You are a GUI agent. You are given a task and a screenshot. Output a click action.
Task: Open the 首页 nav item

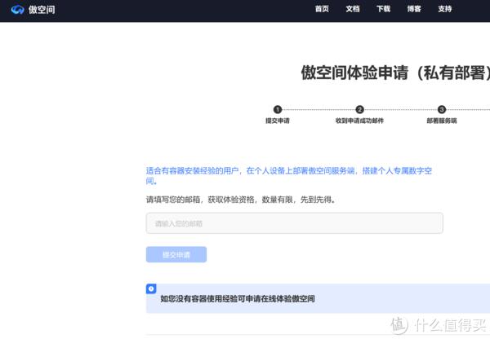tap(322, 9)
